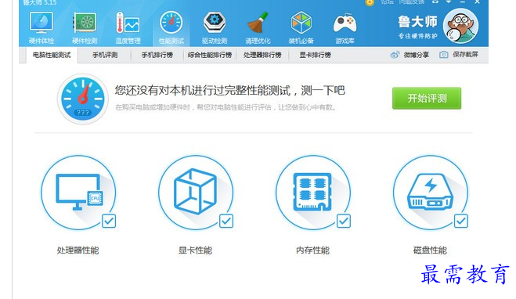
Task: Click the 显卡性能 label text
Action: (196, 250)
